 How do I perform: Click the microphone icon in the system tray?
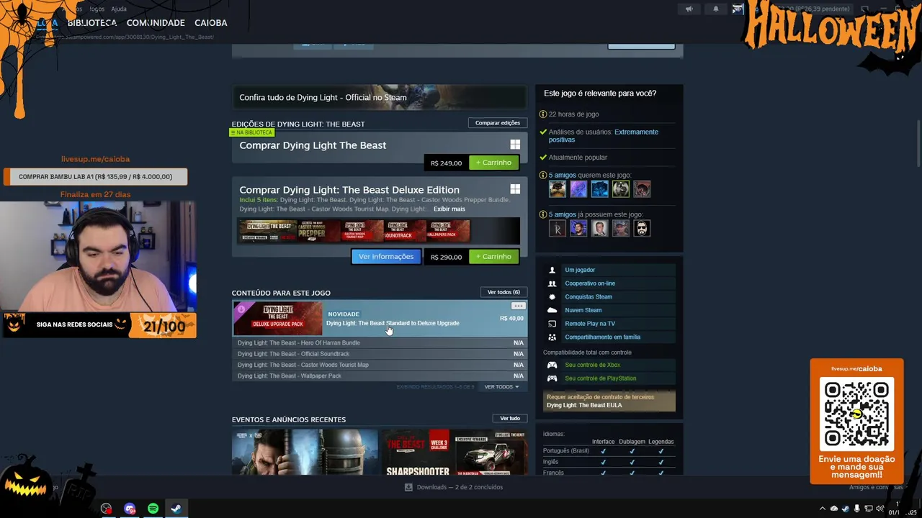click(x=856, y=509)
